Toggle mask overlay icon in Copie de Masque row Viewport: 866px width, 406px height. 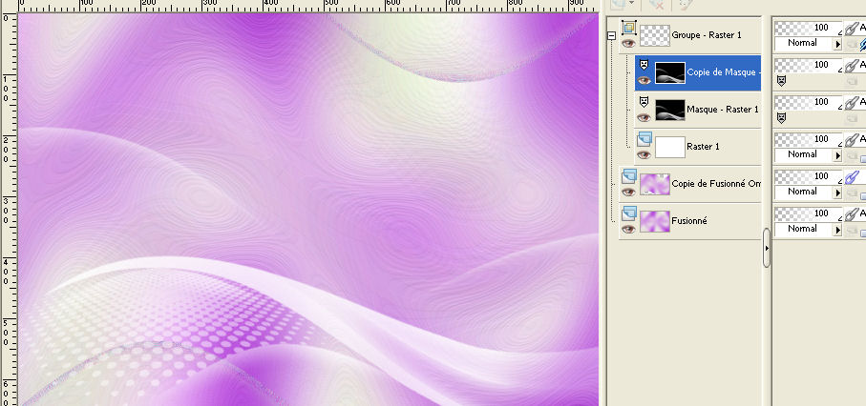[781, 81]
